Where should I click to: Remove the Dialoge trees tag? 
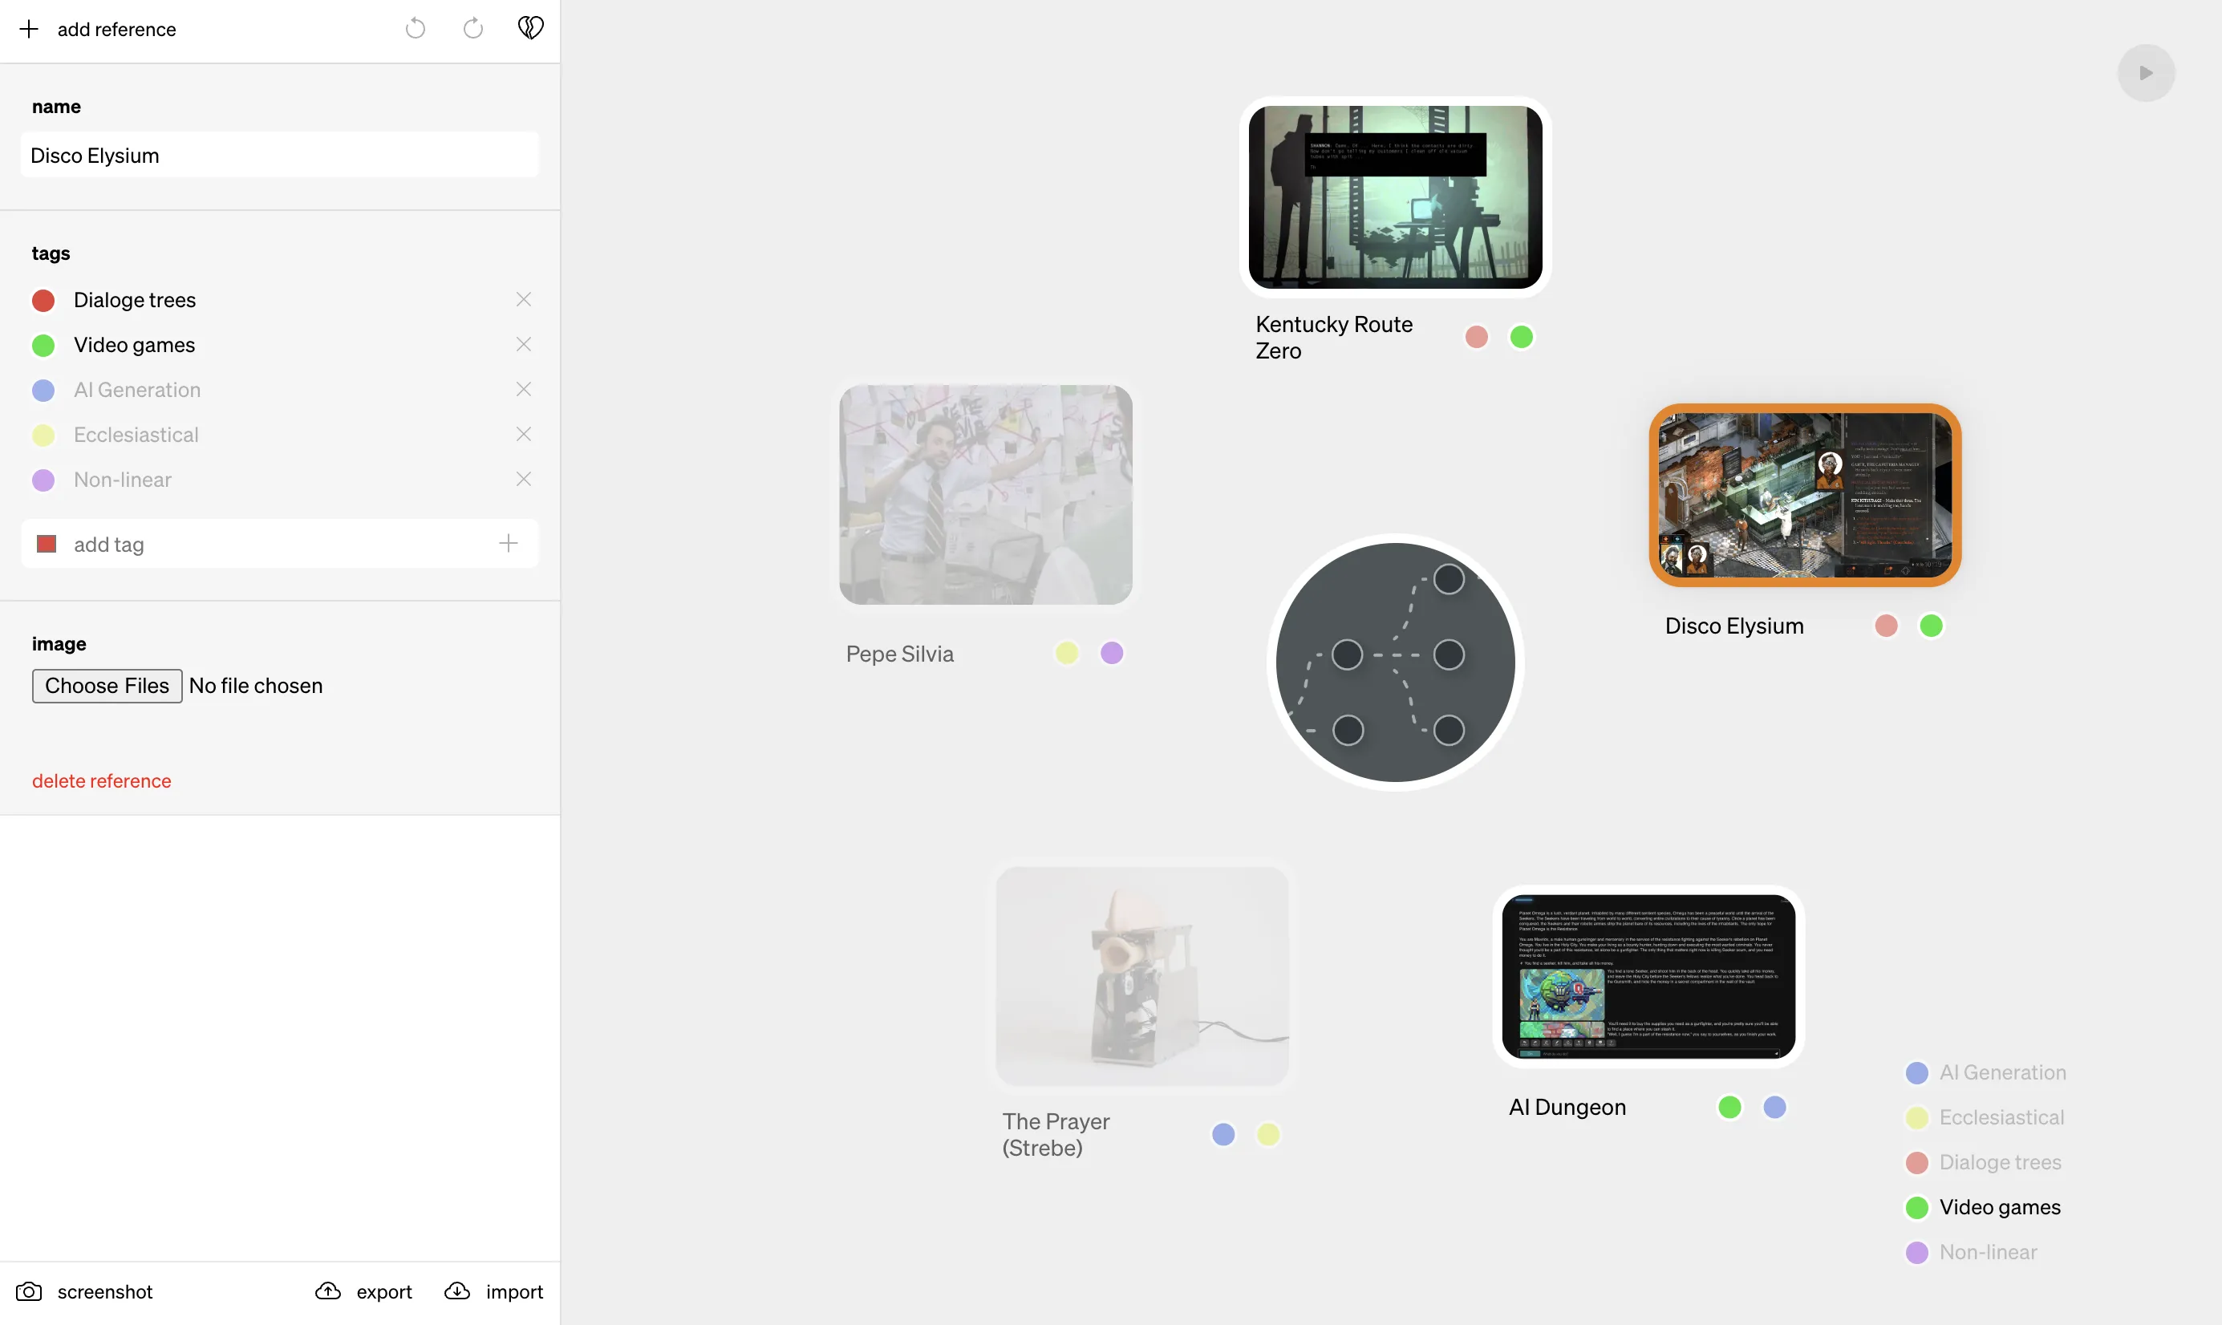[524, 300]
